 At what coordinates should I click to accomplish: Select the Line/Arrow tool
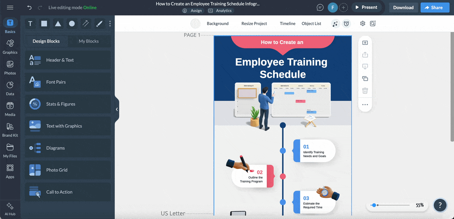pyautogui.click(x=86, y=23)
